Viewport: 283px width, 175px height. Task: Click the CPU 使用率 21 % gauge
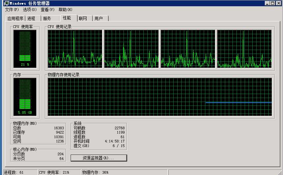(25, 49)
